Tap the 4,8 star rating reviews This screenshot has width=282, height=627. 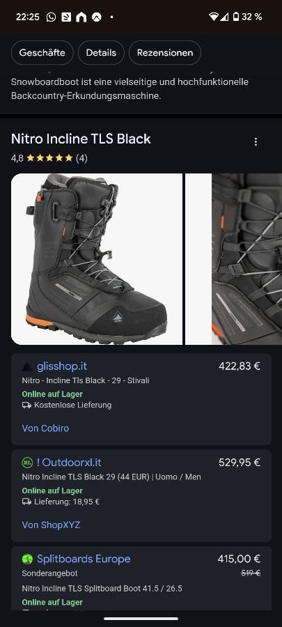coord(49,158)
